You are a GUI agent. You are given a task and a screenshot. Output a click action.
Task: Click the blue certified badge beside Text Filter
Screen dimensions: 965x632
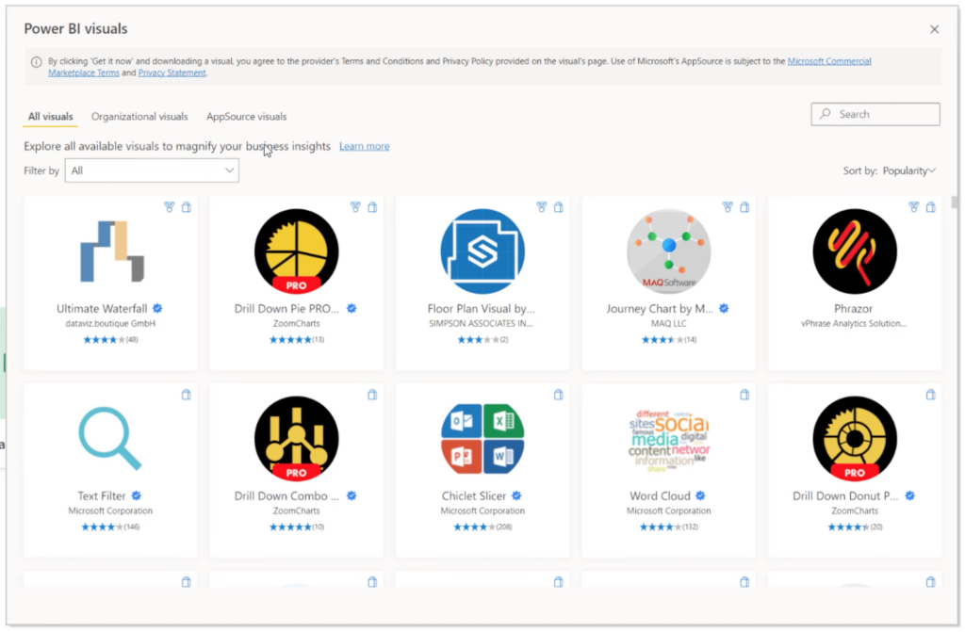(136, 495)
